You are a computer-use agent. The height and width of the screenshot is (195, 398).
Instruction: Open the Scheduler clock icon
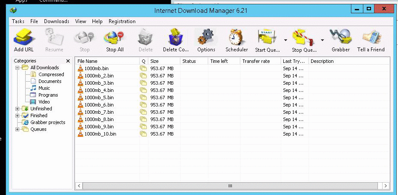click(237, 37)
